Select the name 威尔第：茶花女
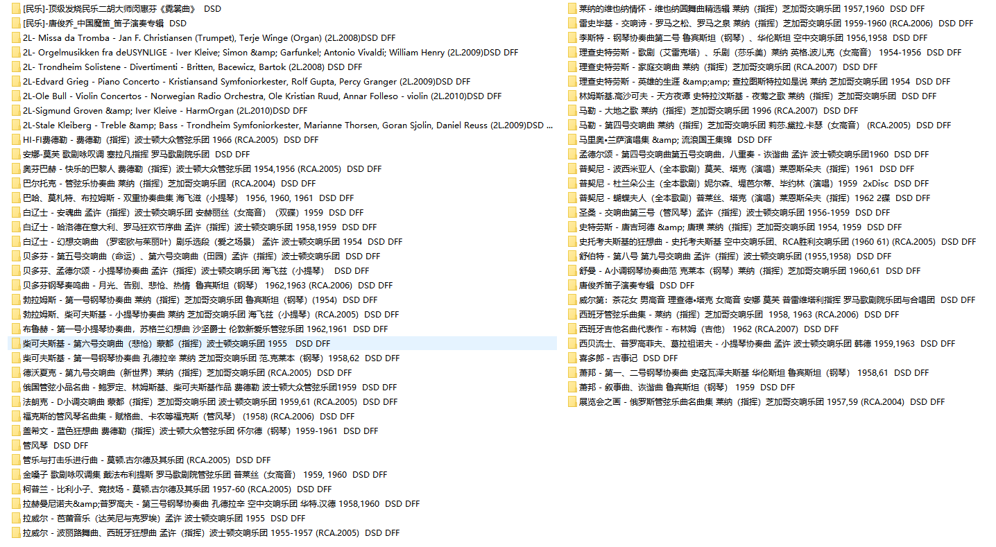996x547 pixels. point(778,299)
